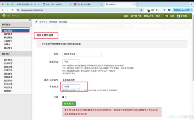Open the site information icon beside the URL

point(18,10)
